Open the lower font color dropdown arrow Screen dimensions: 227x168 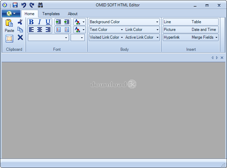pos(83,30)
